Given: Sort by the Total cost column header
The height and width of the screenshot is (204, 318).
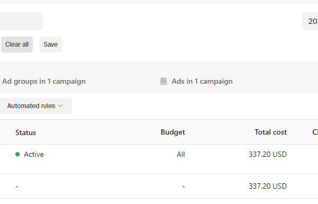Looking at the screenshot, I should [270, 132].
